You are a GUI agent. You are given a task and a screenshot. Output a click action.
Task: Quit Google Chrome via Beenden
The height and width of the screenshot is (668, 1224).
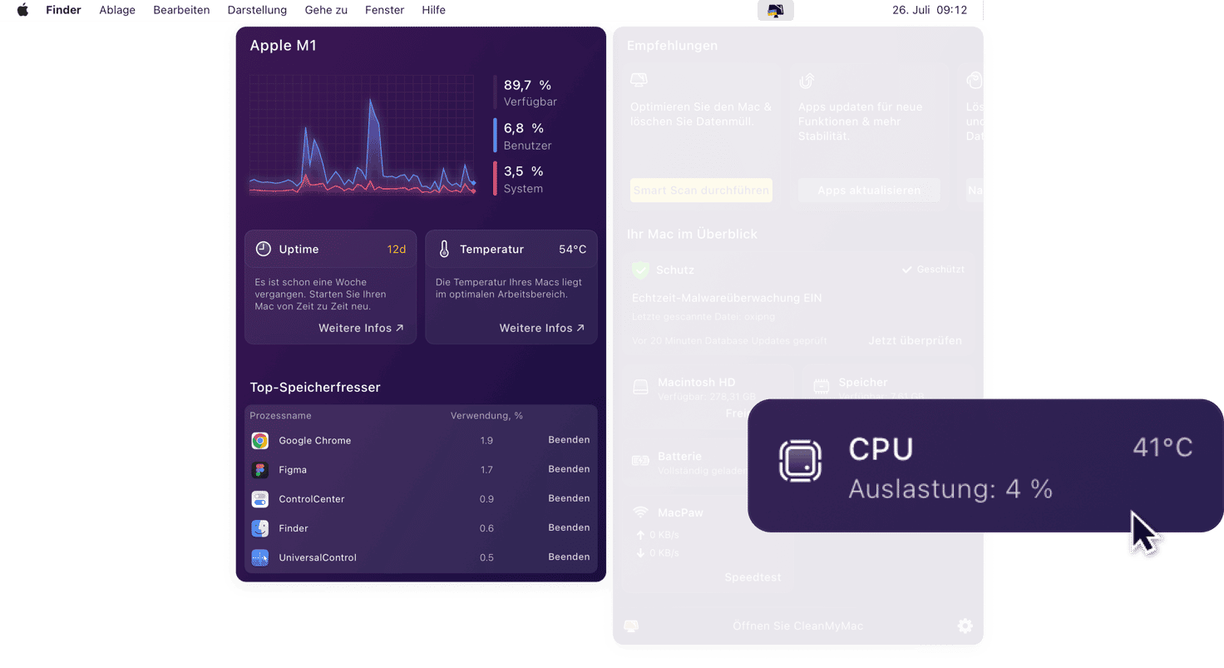(x=569, y=440)
